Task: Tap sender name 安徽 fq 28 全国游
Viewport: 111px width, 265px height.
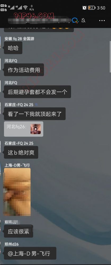Action: (19, 39)
